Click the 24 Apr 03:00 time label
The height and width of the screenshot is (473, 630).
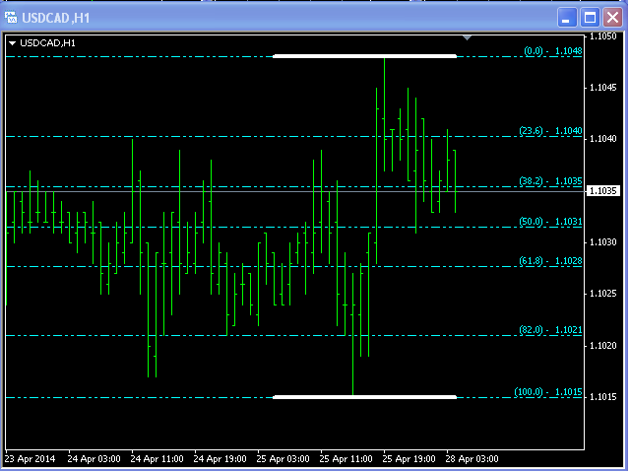[x=94, y=459]
